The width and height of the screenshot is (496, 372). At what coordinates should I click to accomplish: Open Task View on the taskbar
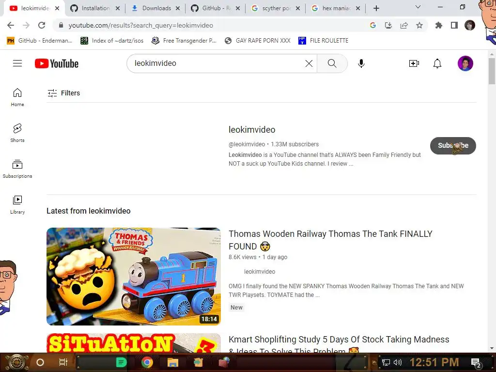tap(63, 362)
